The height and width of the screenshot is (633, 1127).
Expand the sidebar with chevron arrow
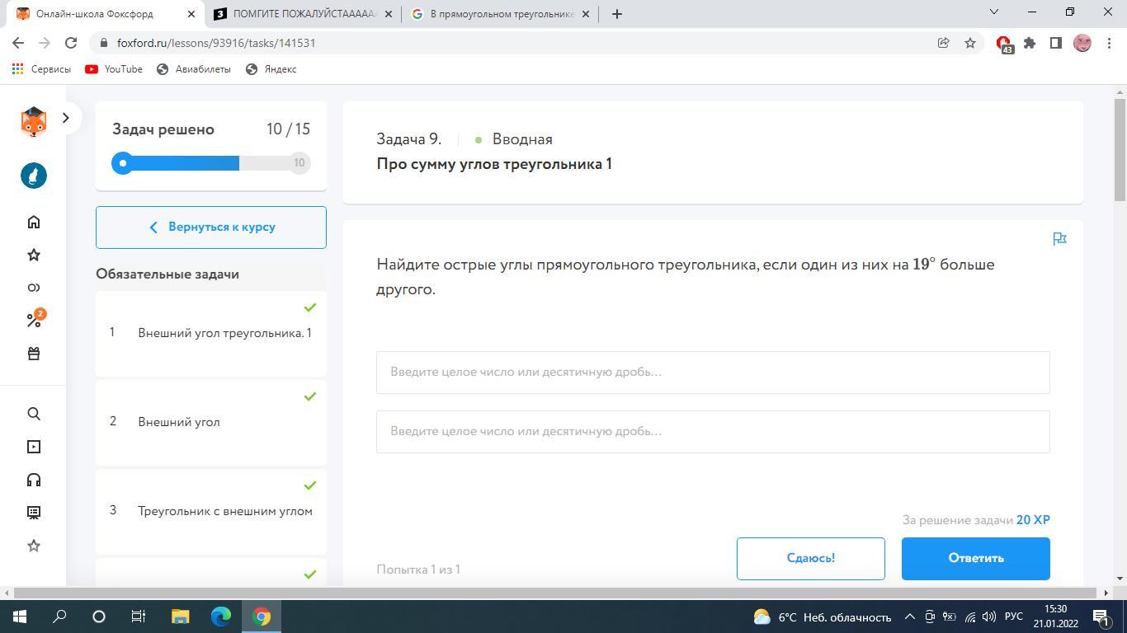66,118
